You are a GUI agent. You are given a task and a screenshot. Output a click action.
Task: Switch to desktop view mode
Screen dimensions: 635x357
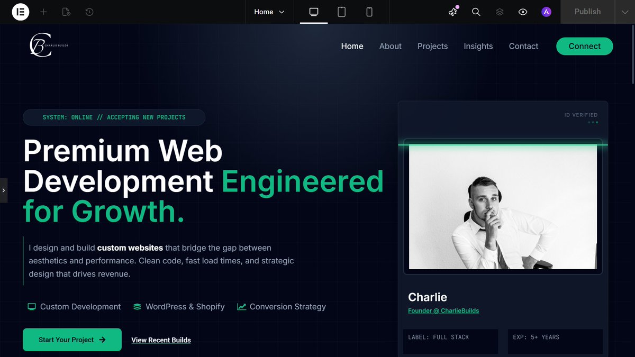click(314, 12)
